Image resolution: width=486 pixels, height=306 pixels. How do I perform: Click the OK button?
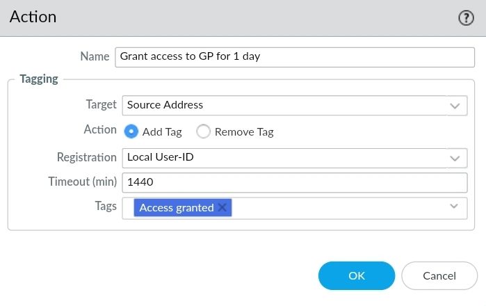357,275
